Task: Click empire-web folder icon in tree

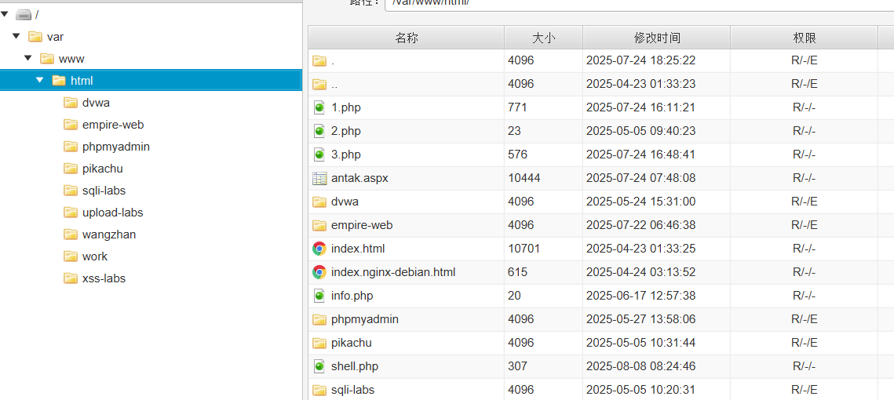Action: [x=71, y=124]
